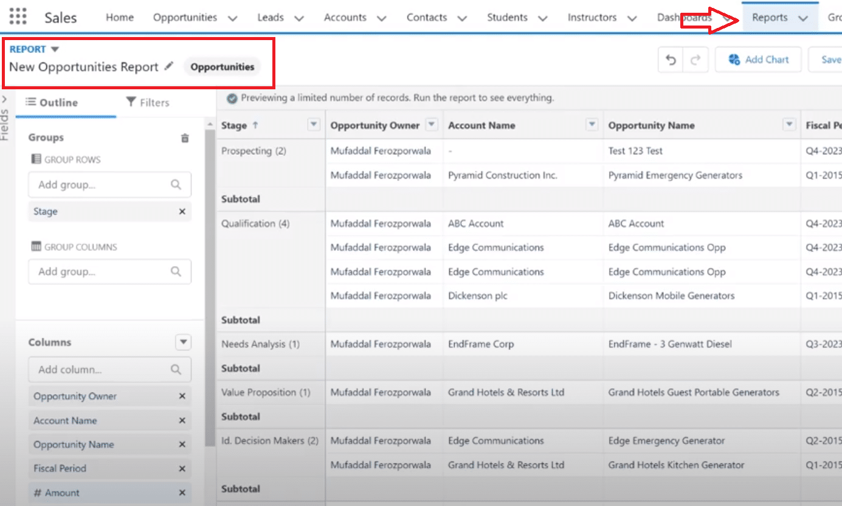Image resolution: width=842 pixels, height=506 pixels.
Task: Expand the Fields side panel arrow
Action: point(5,99)
